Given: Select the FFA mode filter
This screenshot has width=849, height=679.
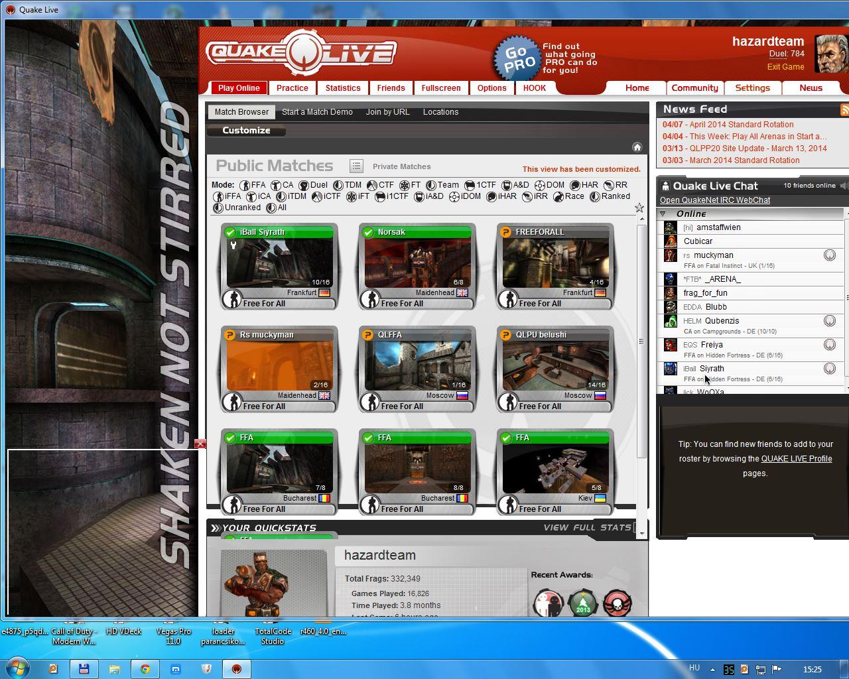Looking at the screenshot, I should (252, 185).
